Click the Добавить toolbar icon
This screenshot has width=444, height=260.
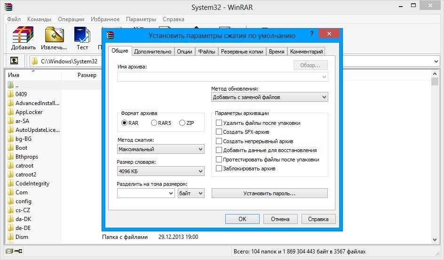coord(23,35)
